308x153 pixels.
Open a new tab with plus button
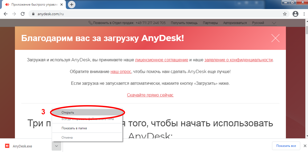pos(71,5)
